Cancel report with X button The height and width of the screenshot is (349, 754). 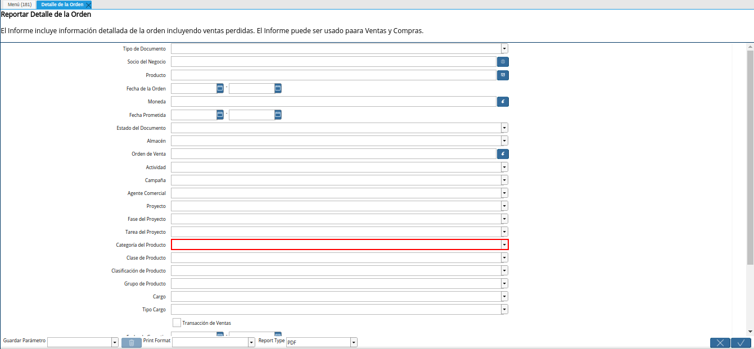720,343
